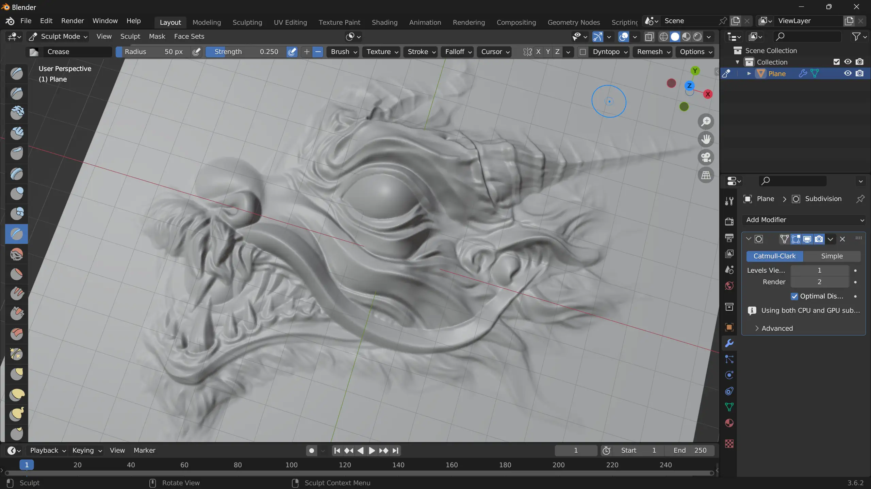Open the Modifier Properties wrench tab
This screenshot has width=871, height=489.
tap(729, 343)
